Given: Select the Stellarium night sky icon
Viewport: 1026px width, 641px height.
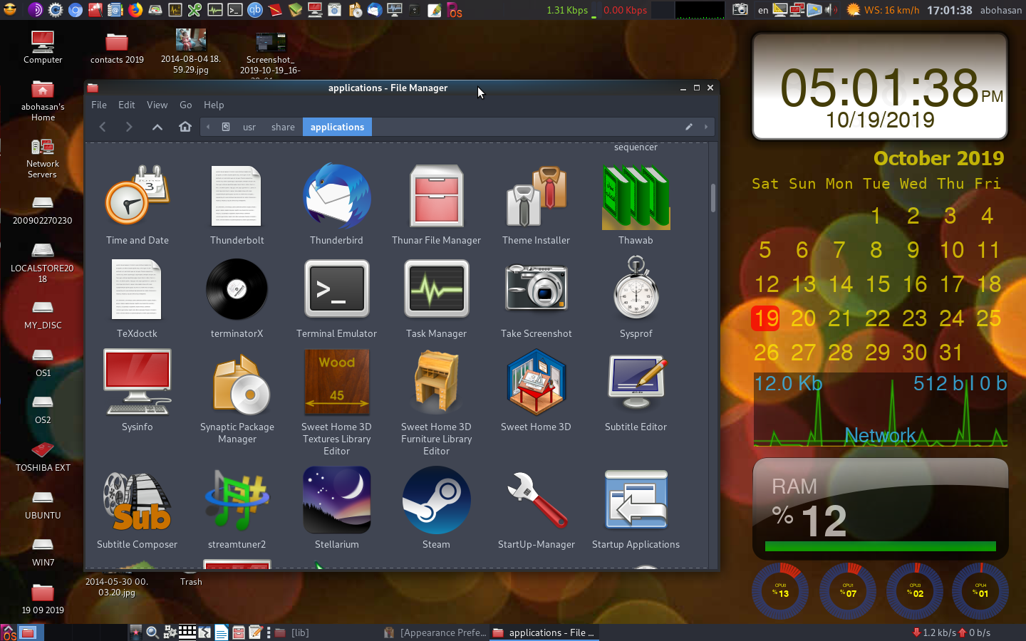Looking at the screenshot, I should (x=337, y=500).
